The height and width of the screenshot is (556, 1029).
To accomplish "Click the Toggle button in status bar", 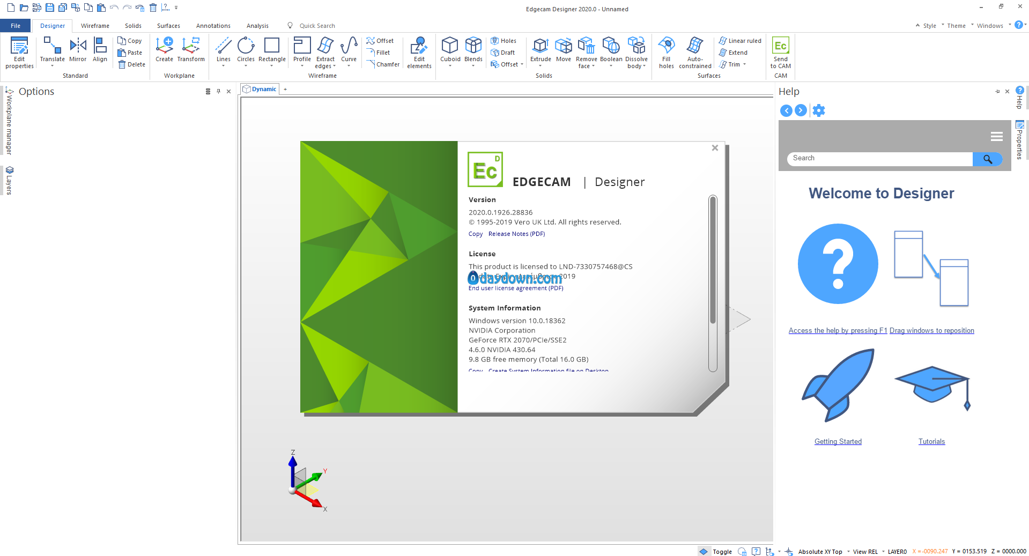I will [715, 551].
